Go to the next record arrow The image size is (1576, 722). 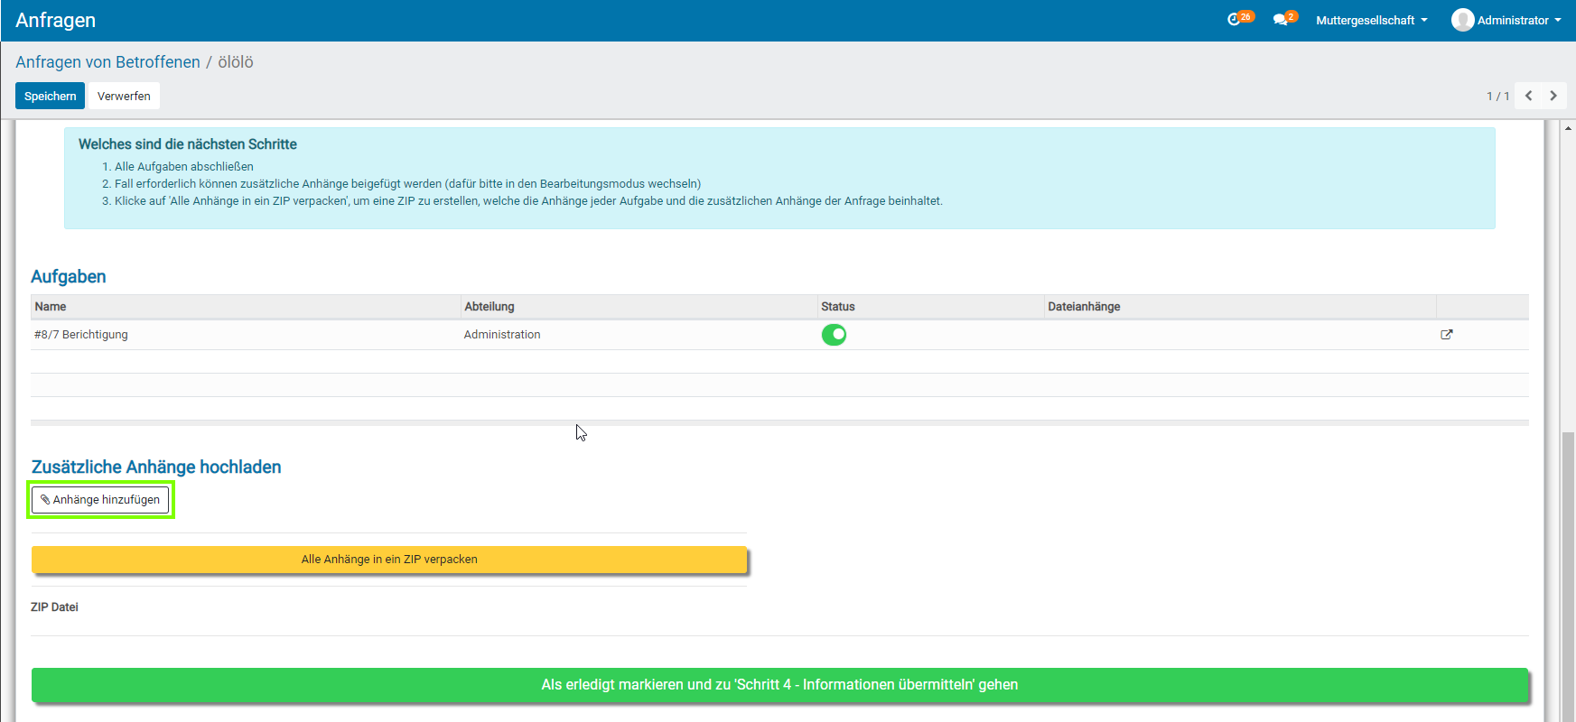1553,96
